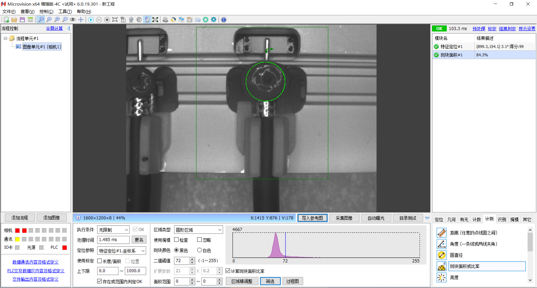
Task: Click the 自动曝光 button
Action: pyautogui.click(x=376, y=218)
